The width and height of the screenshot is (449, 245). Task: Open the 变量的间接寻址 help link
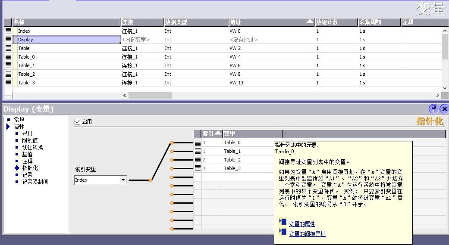click(307, 234)
